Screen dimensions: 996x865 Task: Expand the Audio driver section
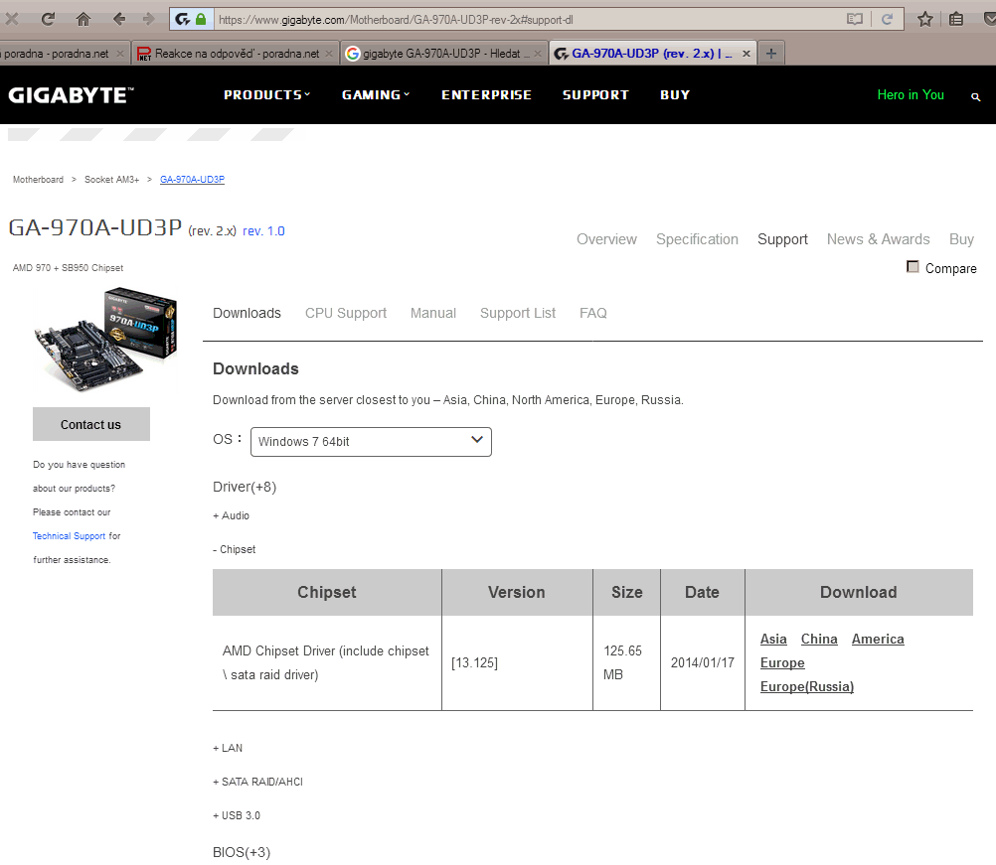point(232,516)
